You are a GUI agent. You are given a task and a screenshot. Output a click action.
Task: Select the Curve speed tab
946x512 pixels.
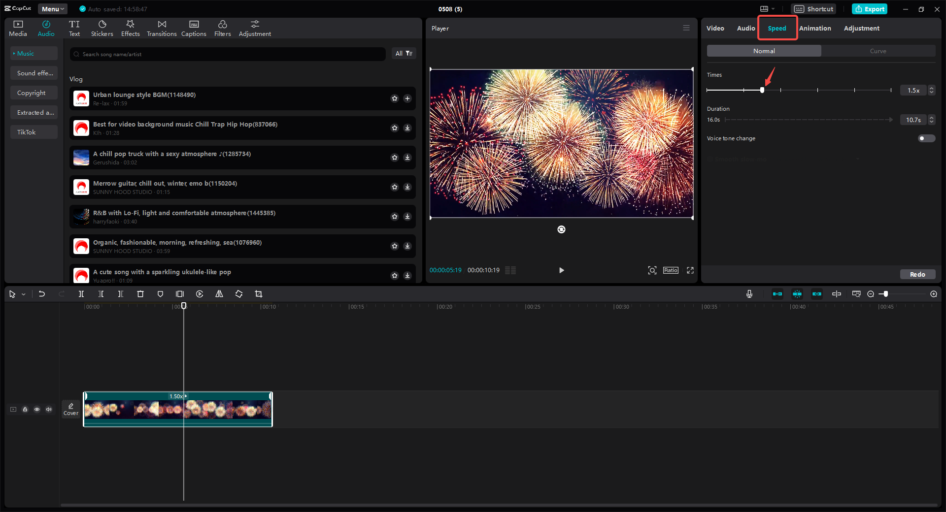(878, 51)
